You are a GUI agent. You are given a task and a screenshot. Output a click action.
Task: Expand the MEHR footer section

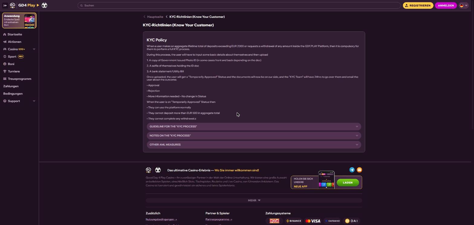point(254,200)
